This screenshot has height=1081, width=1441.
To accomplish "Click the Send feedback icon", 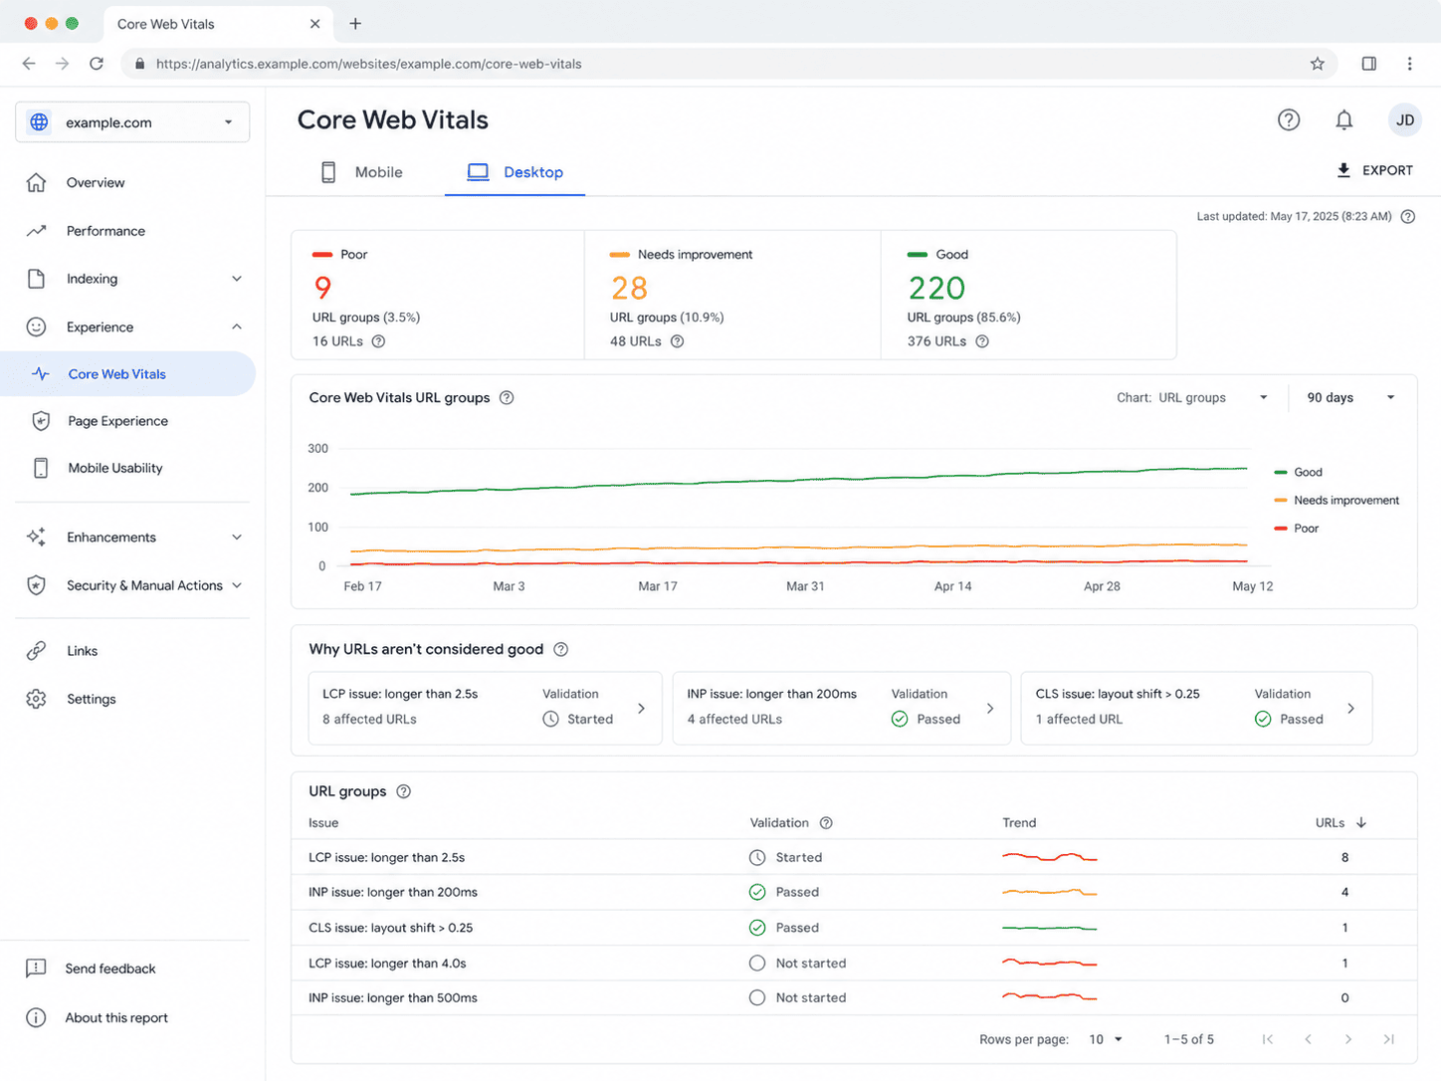I will [x=36, y=969].
